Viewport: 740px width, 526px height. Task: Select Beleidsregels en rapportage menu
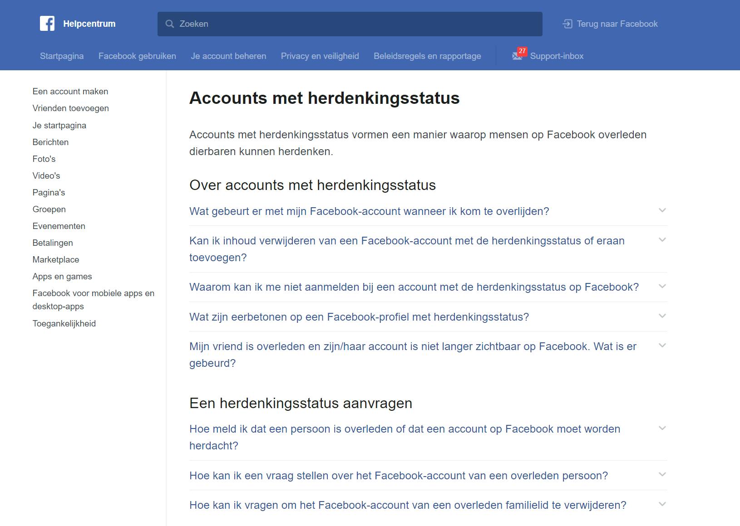427,56
